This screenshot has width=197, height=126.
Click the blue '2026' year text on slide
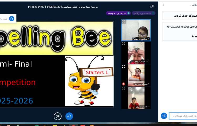23,101
